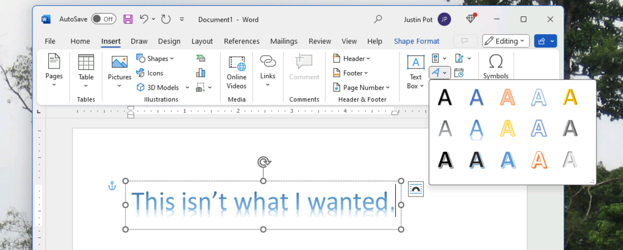Viewport: 623px width, 250px height.
Task: Open the search magnifier in title bar
Action: coord(378,19)
